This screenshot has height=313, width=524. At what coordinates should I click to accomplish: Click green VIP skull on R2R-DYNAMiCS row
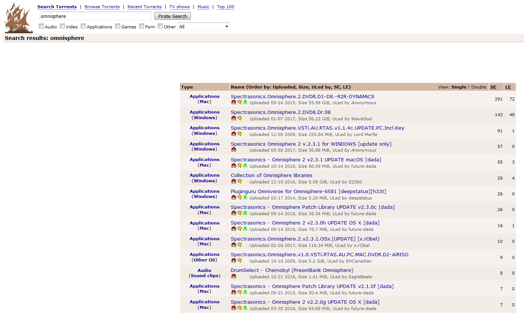tap(245, 102)
